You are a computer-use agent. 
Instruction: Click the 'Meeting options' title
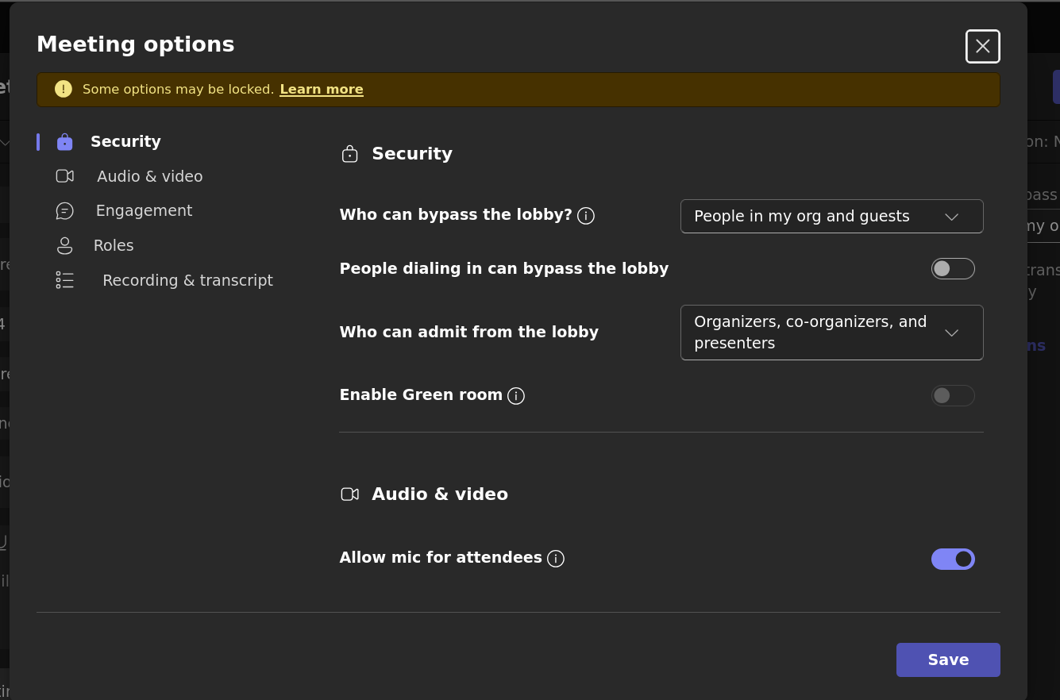[x=136, y=44]
